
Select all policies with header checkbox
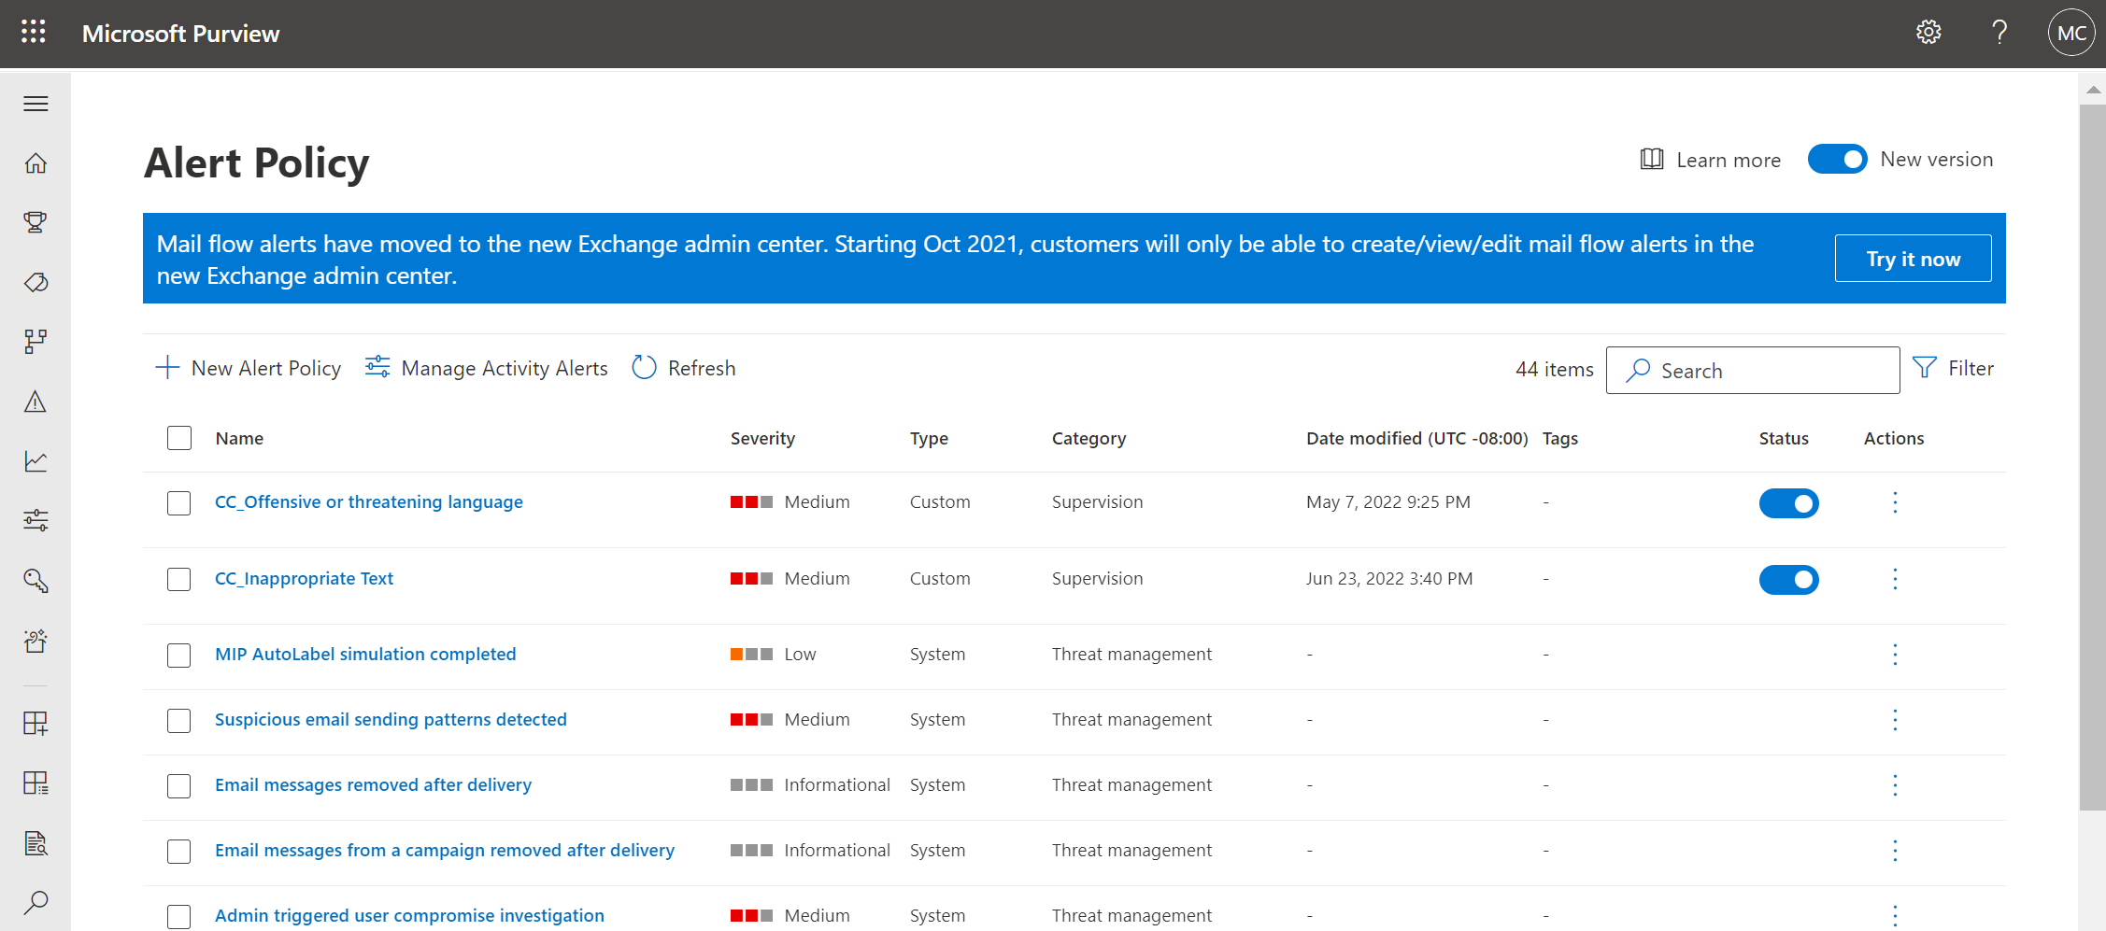tap(179, 438)
